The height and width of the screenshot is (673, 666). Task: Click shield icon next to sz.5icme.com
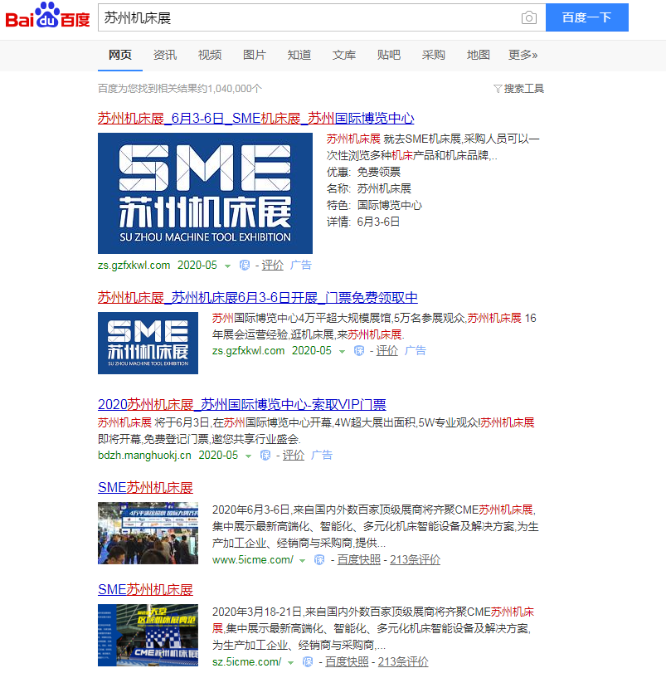pyautogui.click(x=308, y=662)
